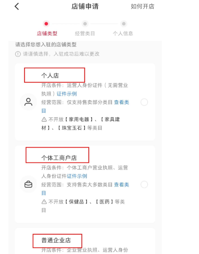The width and height of the screenshot is (199, 254).
Task: Open 查看类目 link in 个人店 card
Action: [122, 102]
